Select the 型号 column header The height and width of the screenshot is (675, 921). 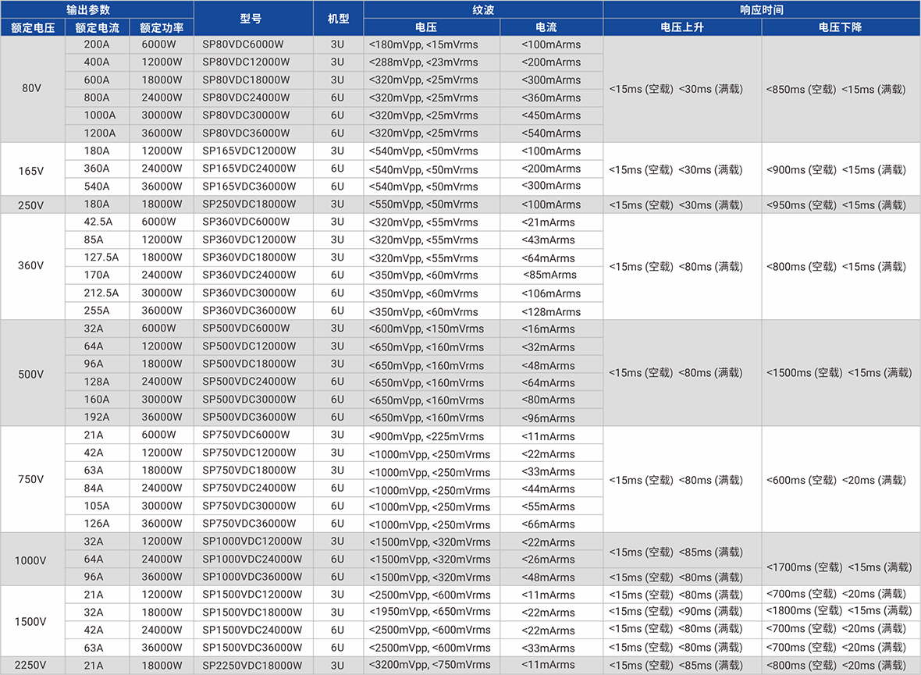(x=251, y=18)
